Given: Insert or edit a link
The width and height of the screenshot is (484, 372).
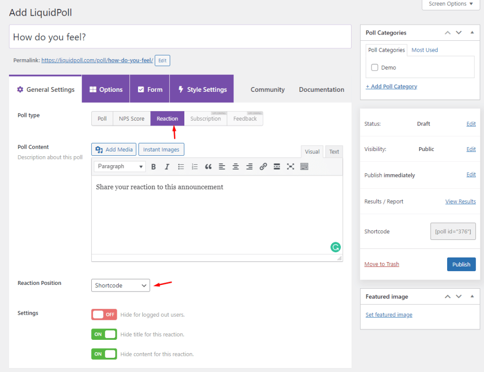Looking at the screenshot, I should (263, 167).
